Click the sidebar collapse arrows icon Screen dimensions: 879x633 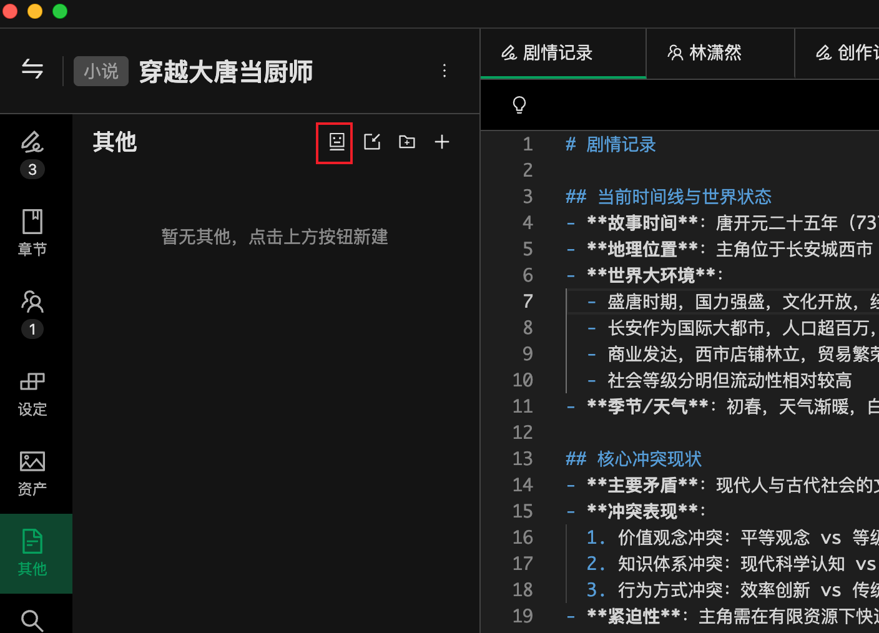32,69
